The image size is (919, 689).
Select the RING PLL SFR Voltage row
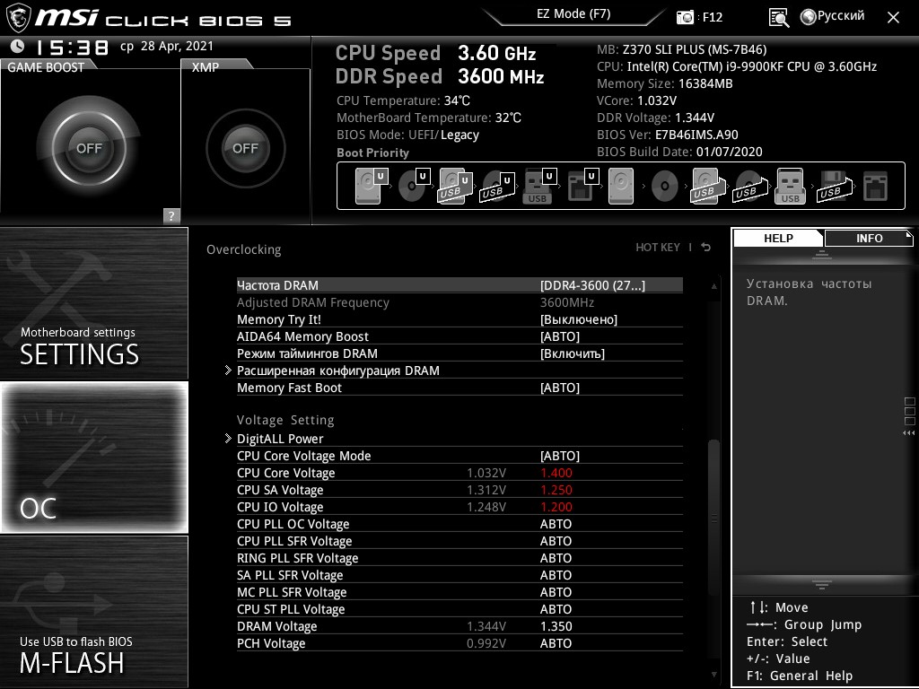coord(459,558)
